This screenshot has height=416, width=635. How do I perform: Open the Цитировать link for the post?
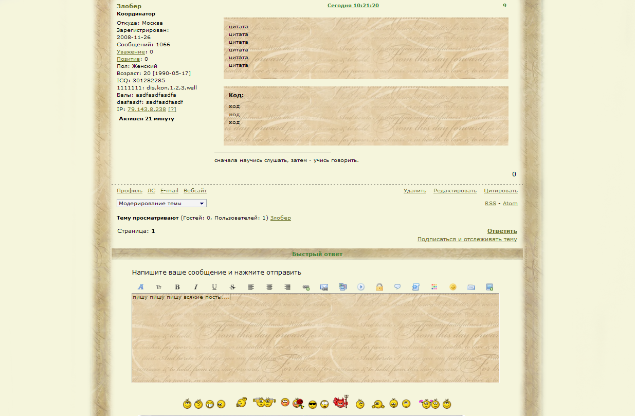coord(500,191)
